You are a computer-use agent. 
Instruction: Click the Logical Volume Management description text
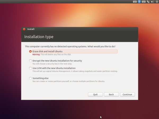(x=75, y=71)
